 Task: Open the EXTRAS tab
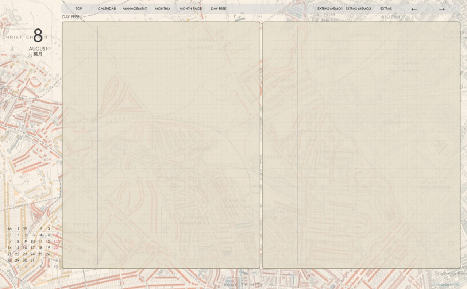(386, 9)
